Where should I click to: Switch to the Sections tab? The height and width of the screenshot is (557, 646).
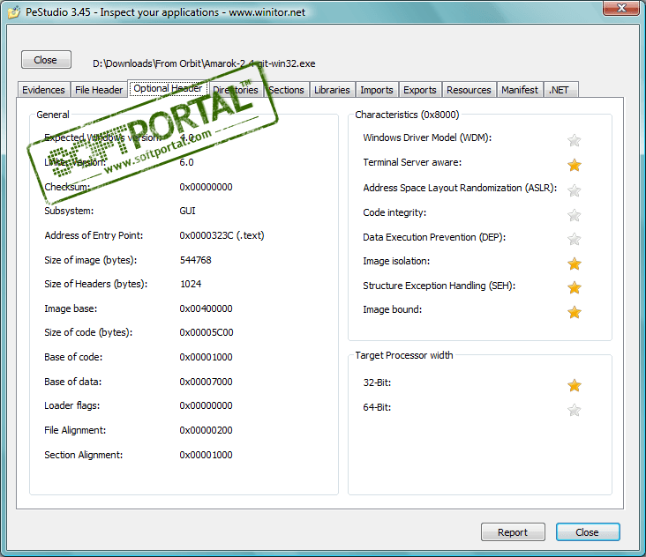coord(286,90)
